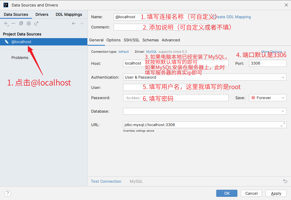Screen dimensions: 291x200
Task: Click the help question mark icon
Action: [x=8, y=193]
